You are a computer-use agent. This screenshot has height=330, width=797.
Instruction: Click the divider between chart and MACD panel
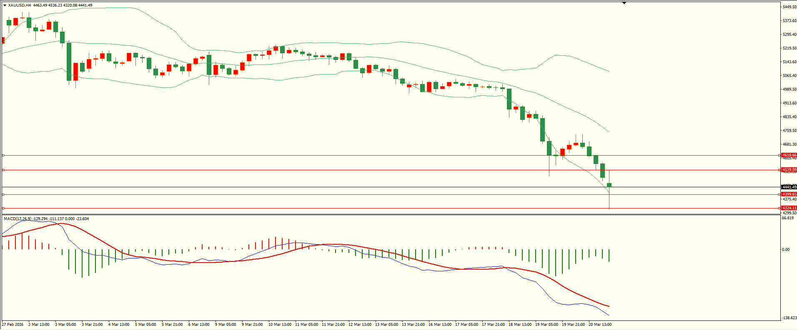coord(390,214)
